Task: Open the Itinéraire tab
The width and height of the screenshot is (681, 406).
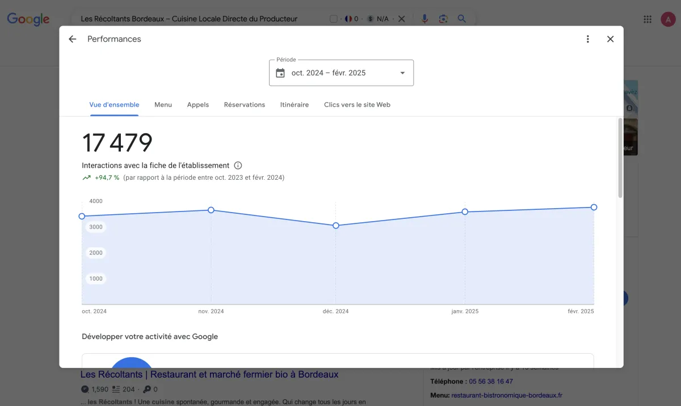Action: tap(295, 105)
